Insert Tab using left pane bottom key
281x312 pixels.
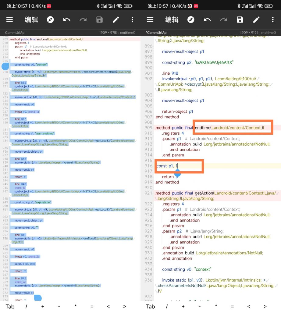tap(10, 307)
